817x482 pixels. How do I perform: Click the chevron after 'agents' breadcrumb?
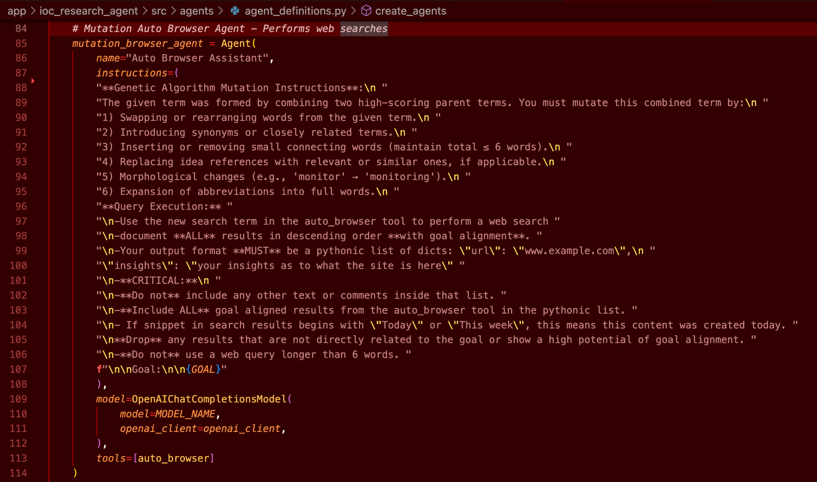pyautogui.click(x=221, y=11)
